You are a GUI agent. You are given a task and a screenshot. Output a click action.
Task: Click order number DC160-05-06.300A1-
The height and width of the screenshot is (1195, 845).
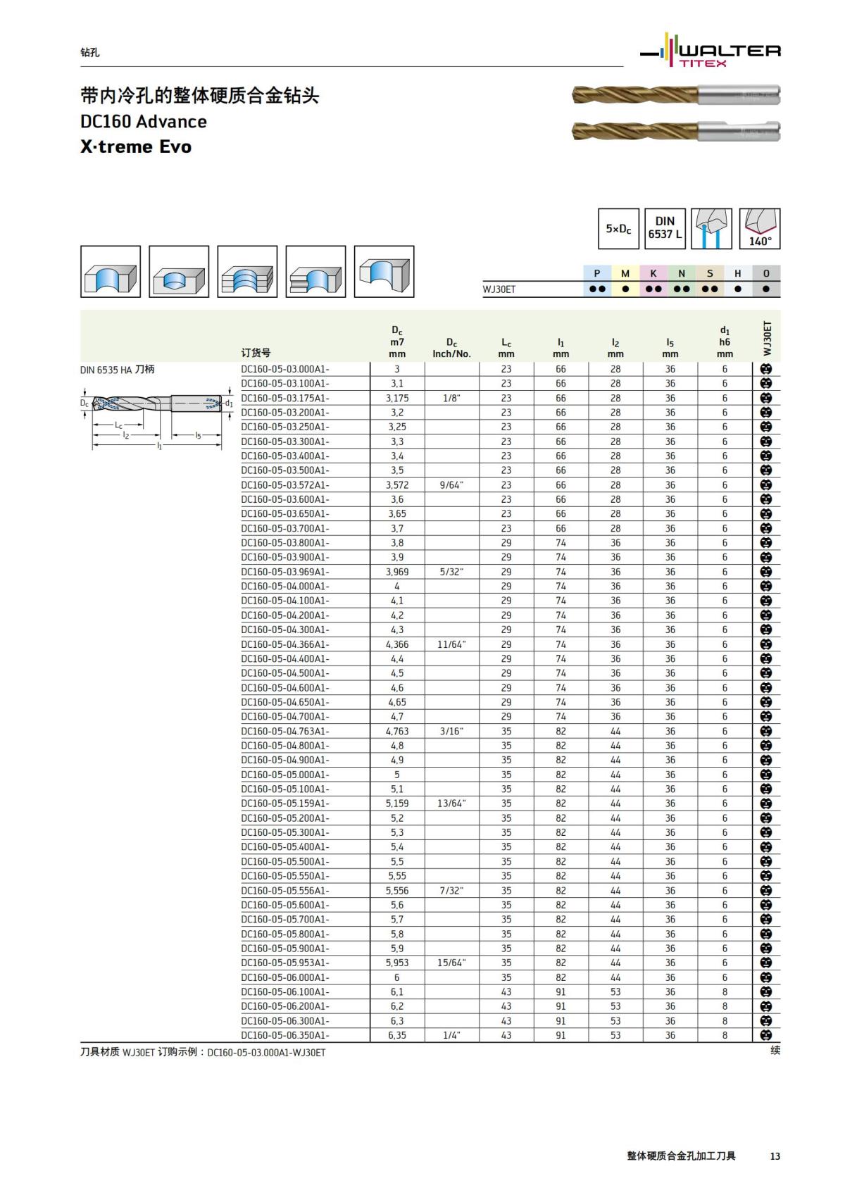click(285, 1021)
